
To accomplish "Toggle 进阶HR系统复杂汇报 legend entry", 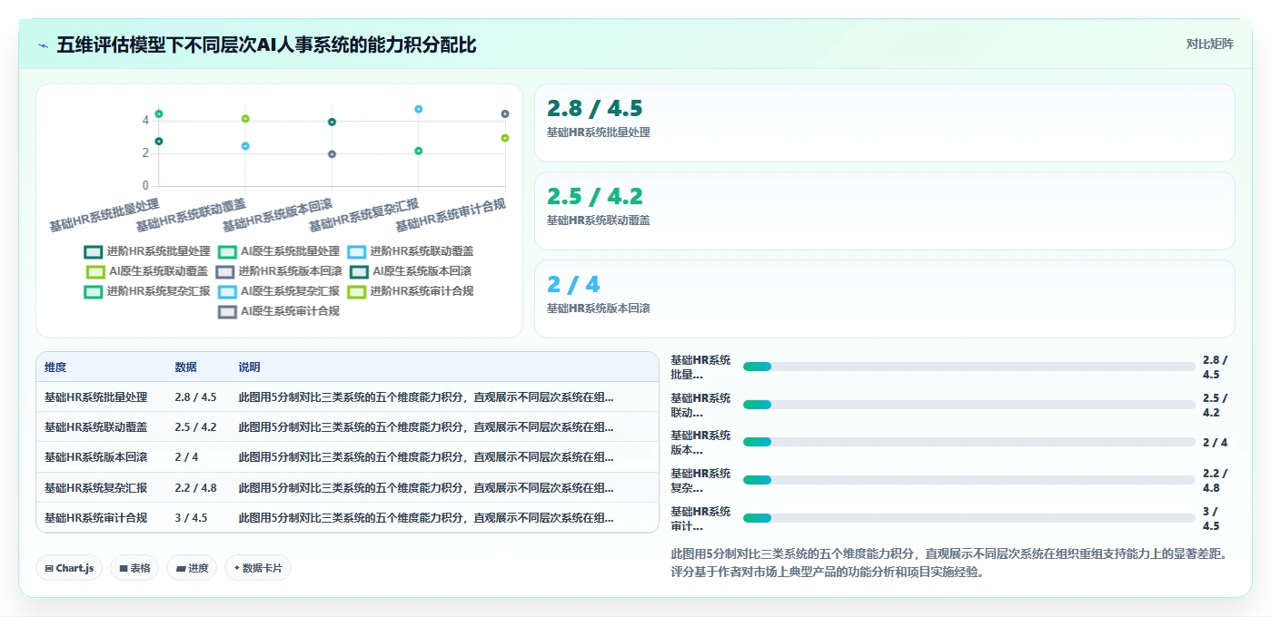I will click(147, 291).
